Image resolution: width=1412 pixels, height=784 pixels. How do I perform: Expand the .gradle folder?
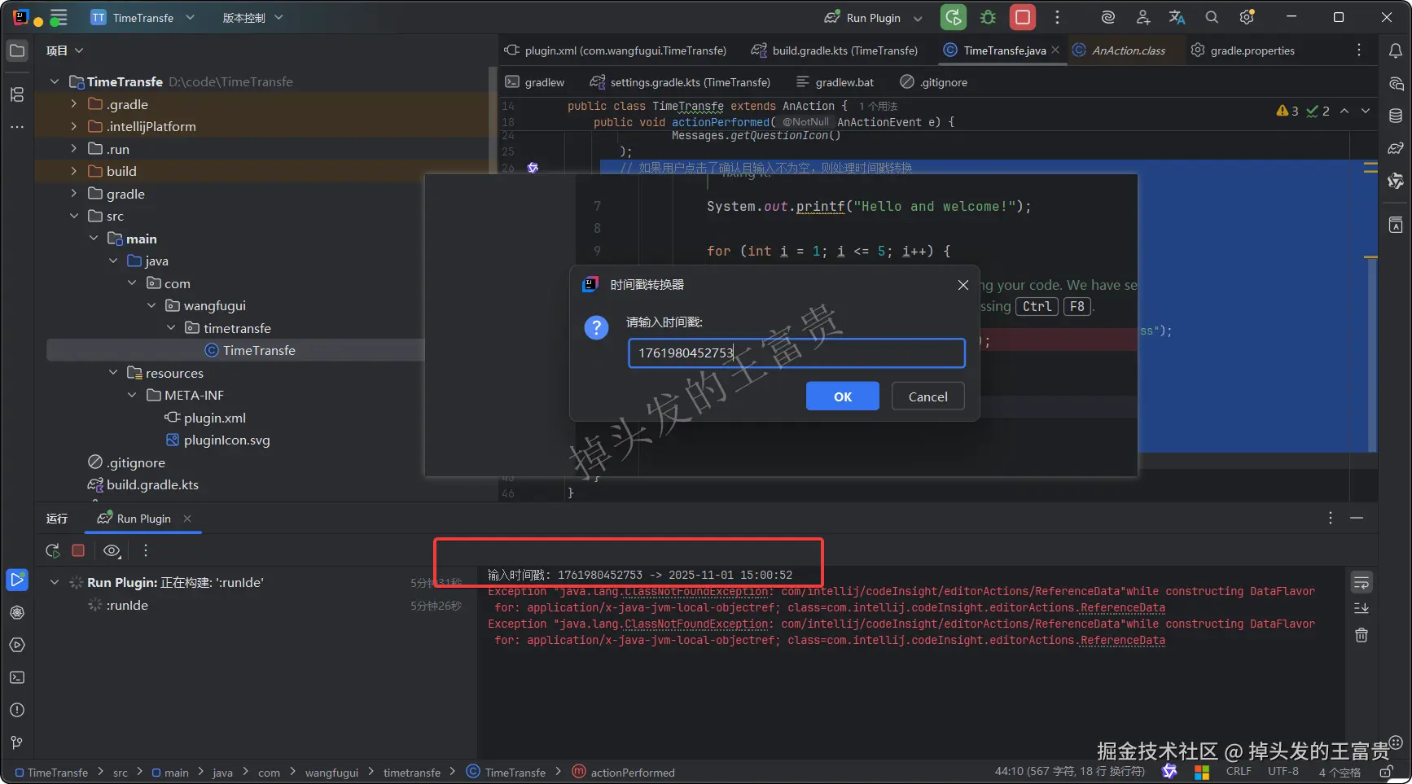(74, 104)
